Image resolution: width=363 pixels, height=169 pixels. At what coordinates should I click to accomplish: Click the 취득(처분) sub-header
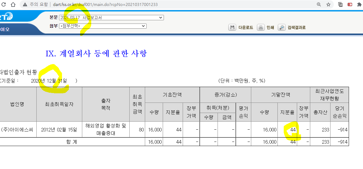coord(218,108)
